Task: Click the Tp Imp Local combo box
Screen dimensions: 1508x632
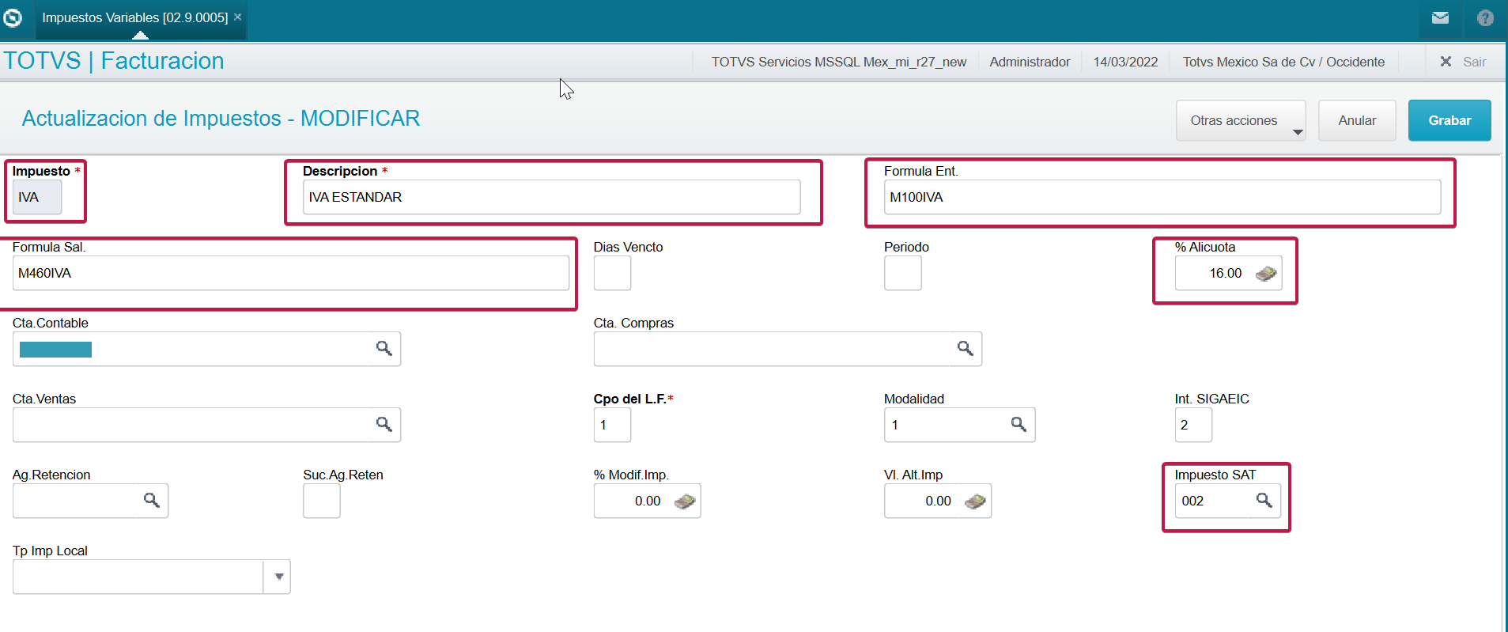Action: coord(151,577)
